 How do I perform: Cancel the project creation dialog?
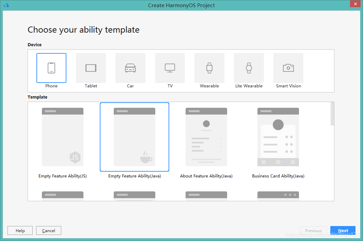coord(49,230)
